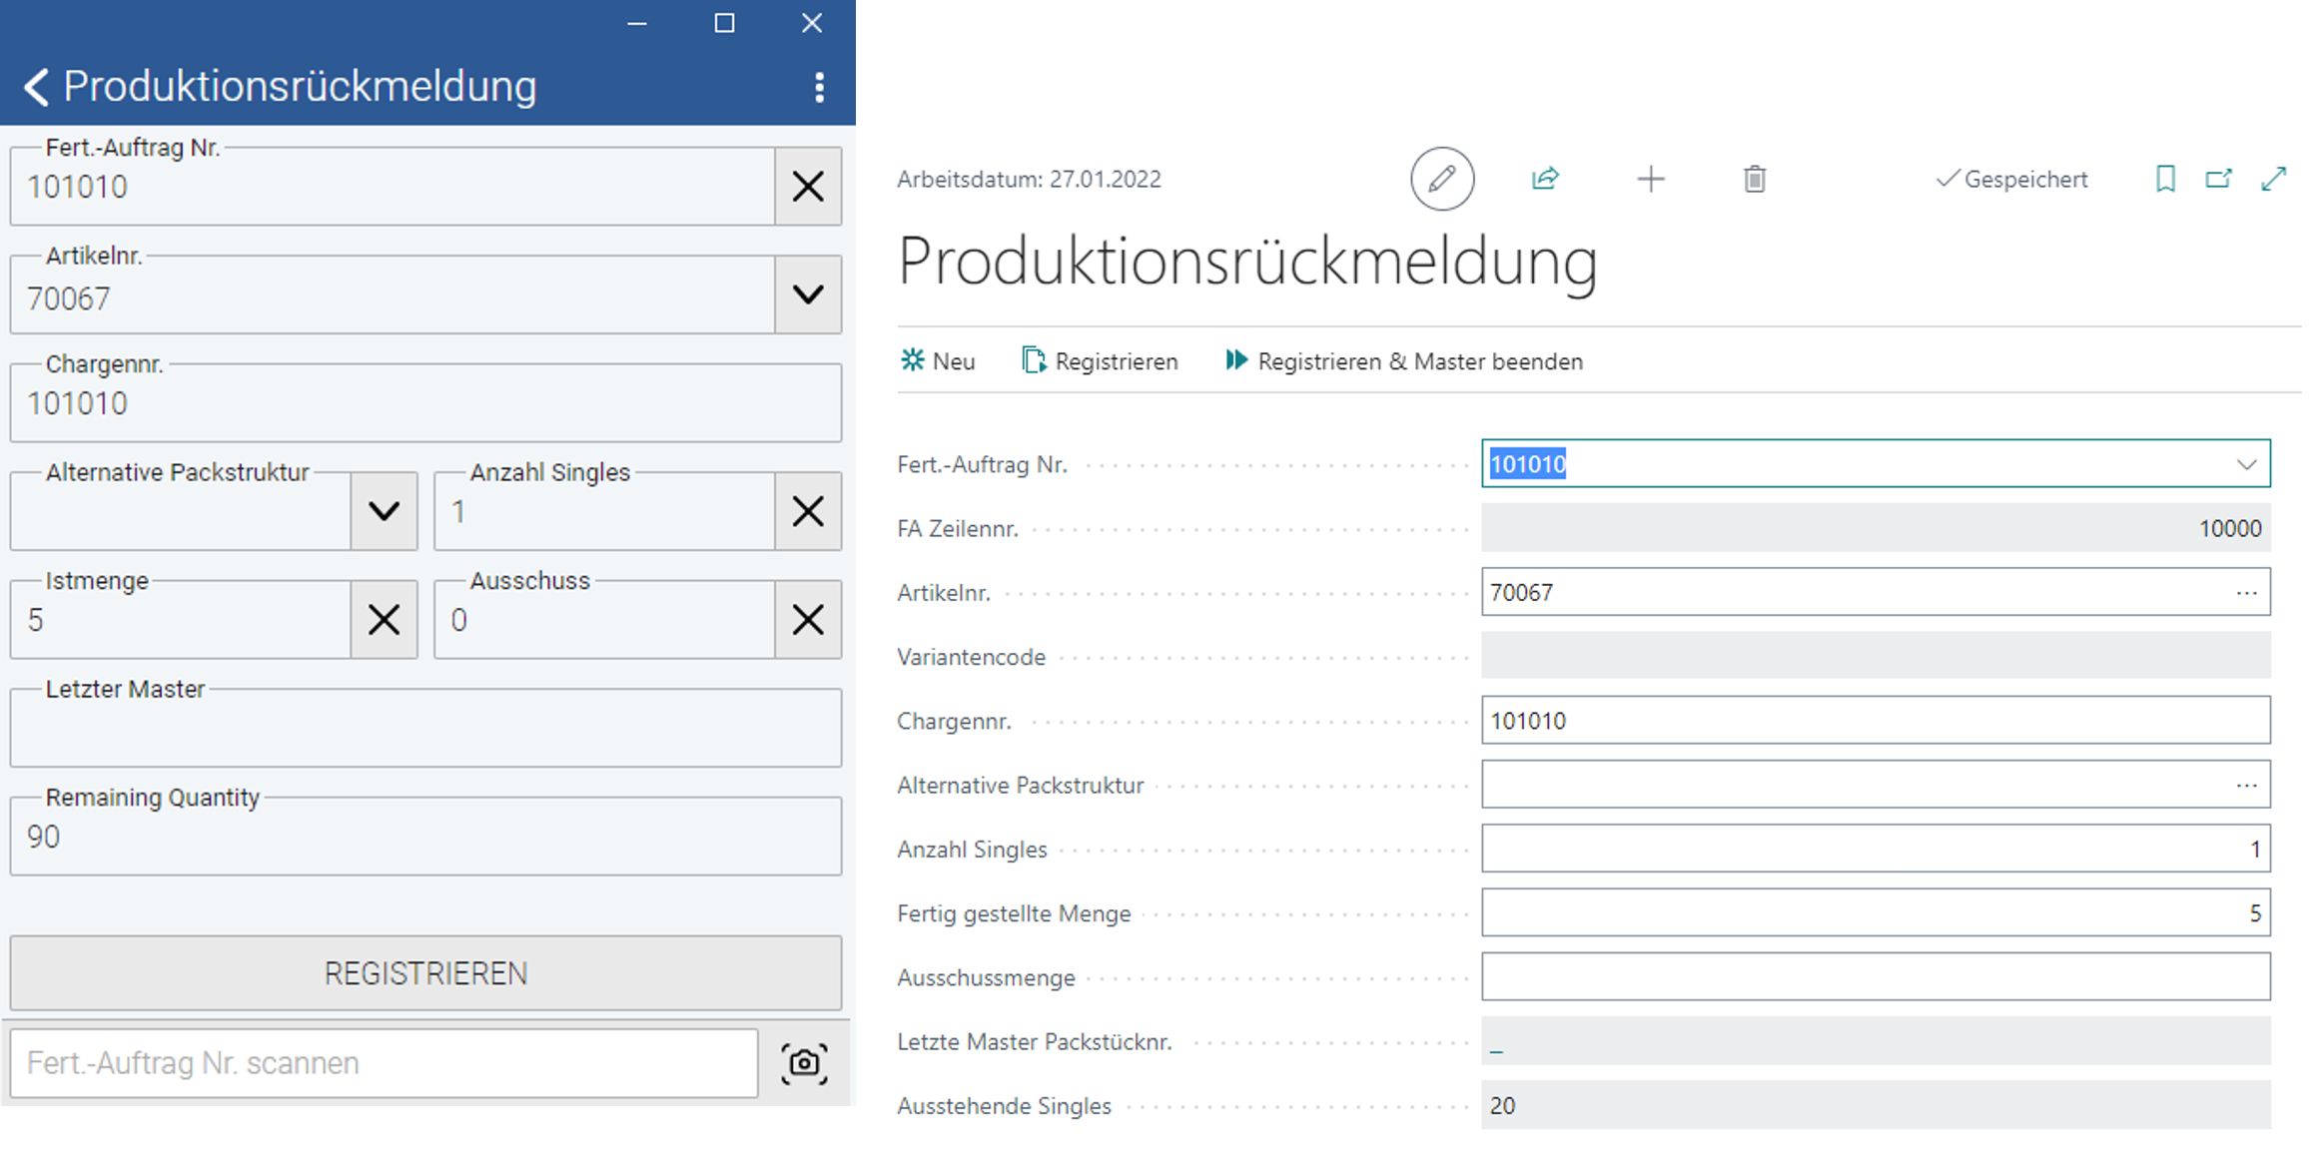Open the three-dot overflow menu

819,87
